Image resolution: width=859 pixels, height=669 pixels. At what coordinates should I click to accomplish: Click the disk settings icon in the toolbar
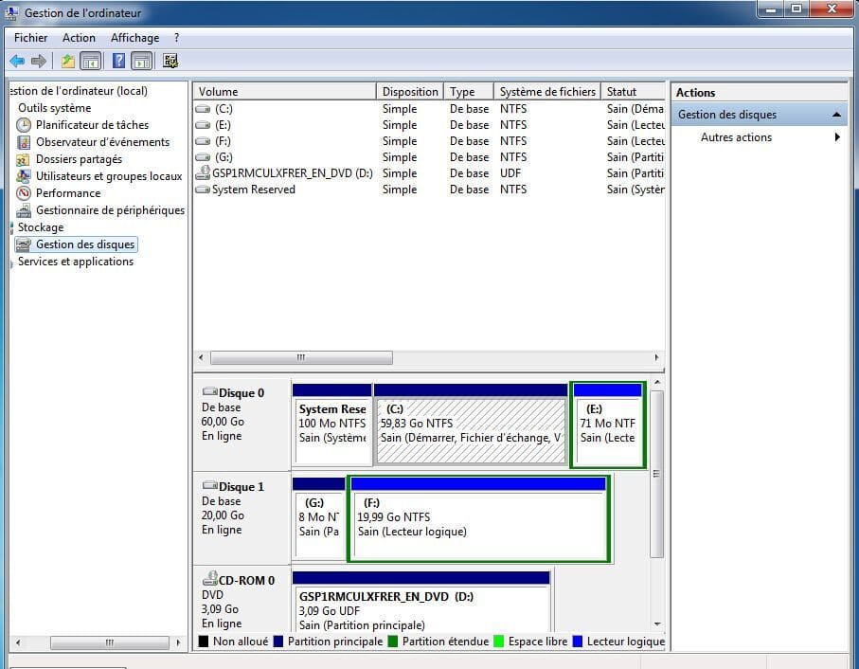pos(170,62)
